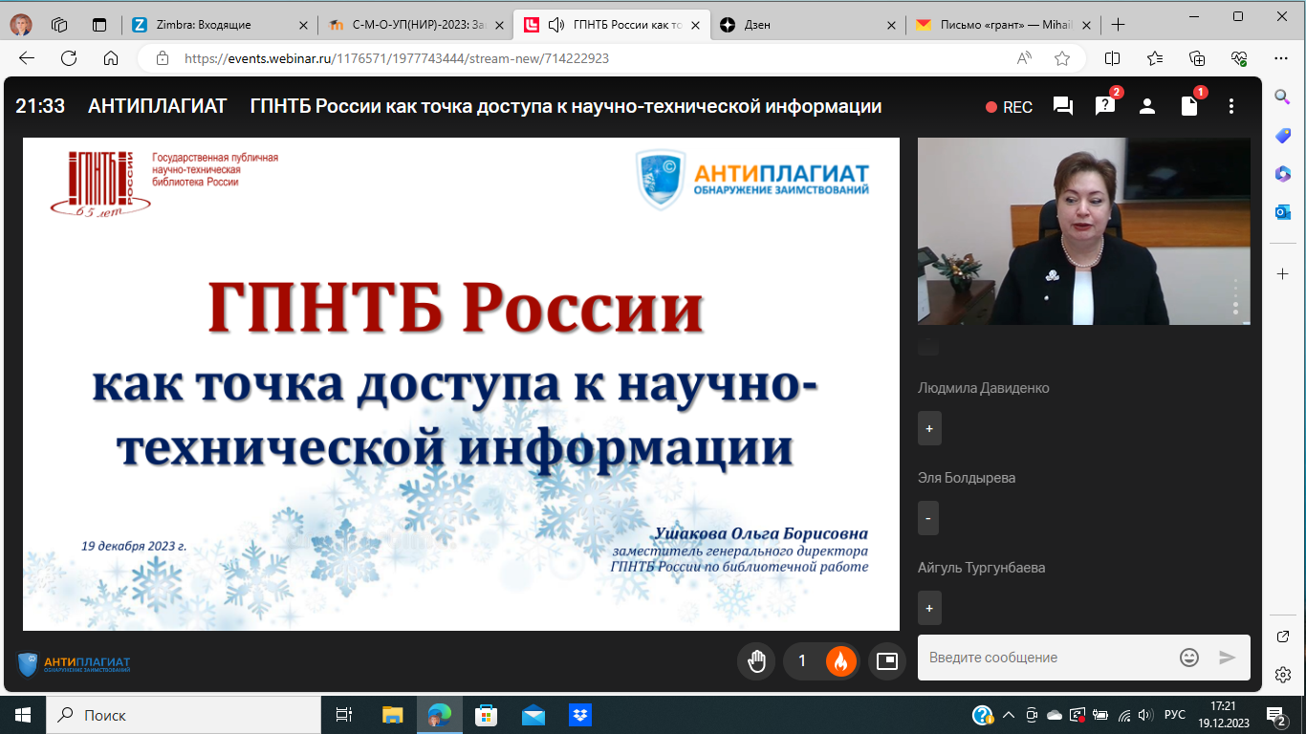Open the Edge profile avatar
Screen dimensions: 1306x734
tap(20, 25)
